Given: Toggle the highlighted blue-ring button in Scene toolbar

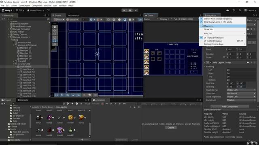Looking at the screenshot, I should click(125, 19).
